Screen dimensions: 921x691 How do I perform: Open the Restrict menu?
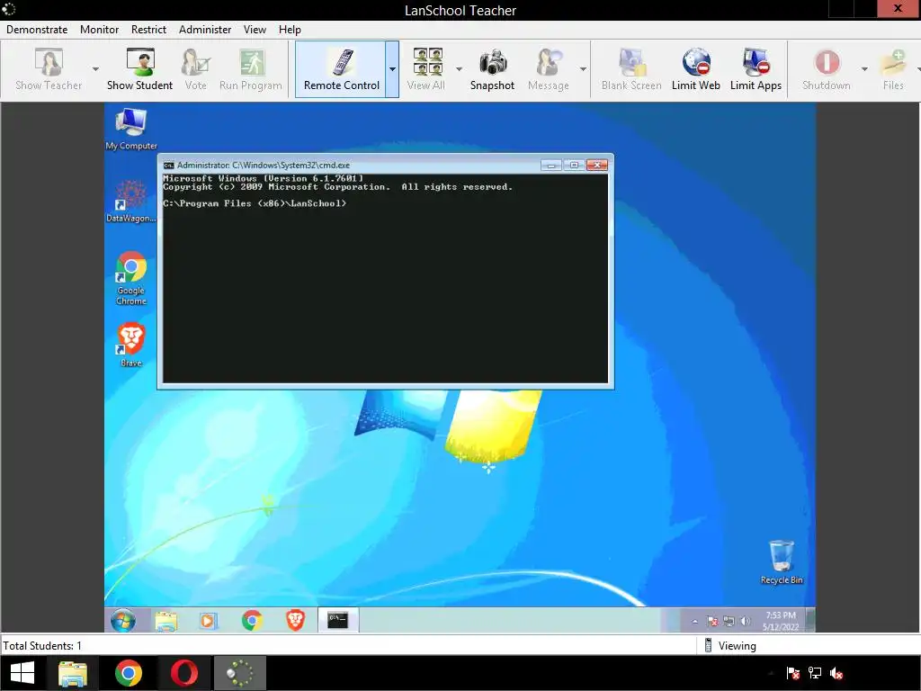(x=148, y=30)
